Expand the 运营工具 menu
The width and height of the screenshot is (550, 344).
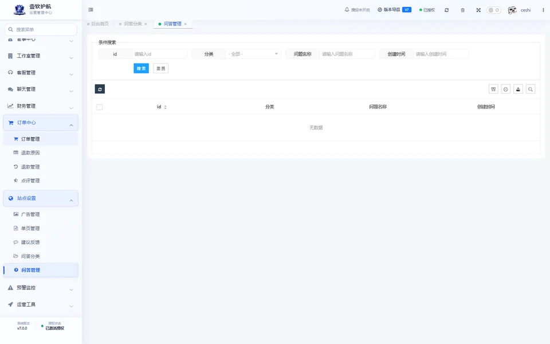[41, 304]
